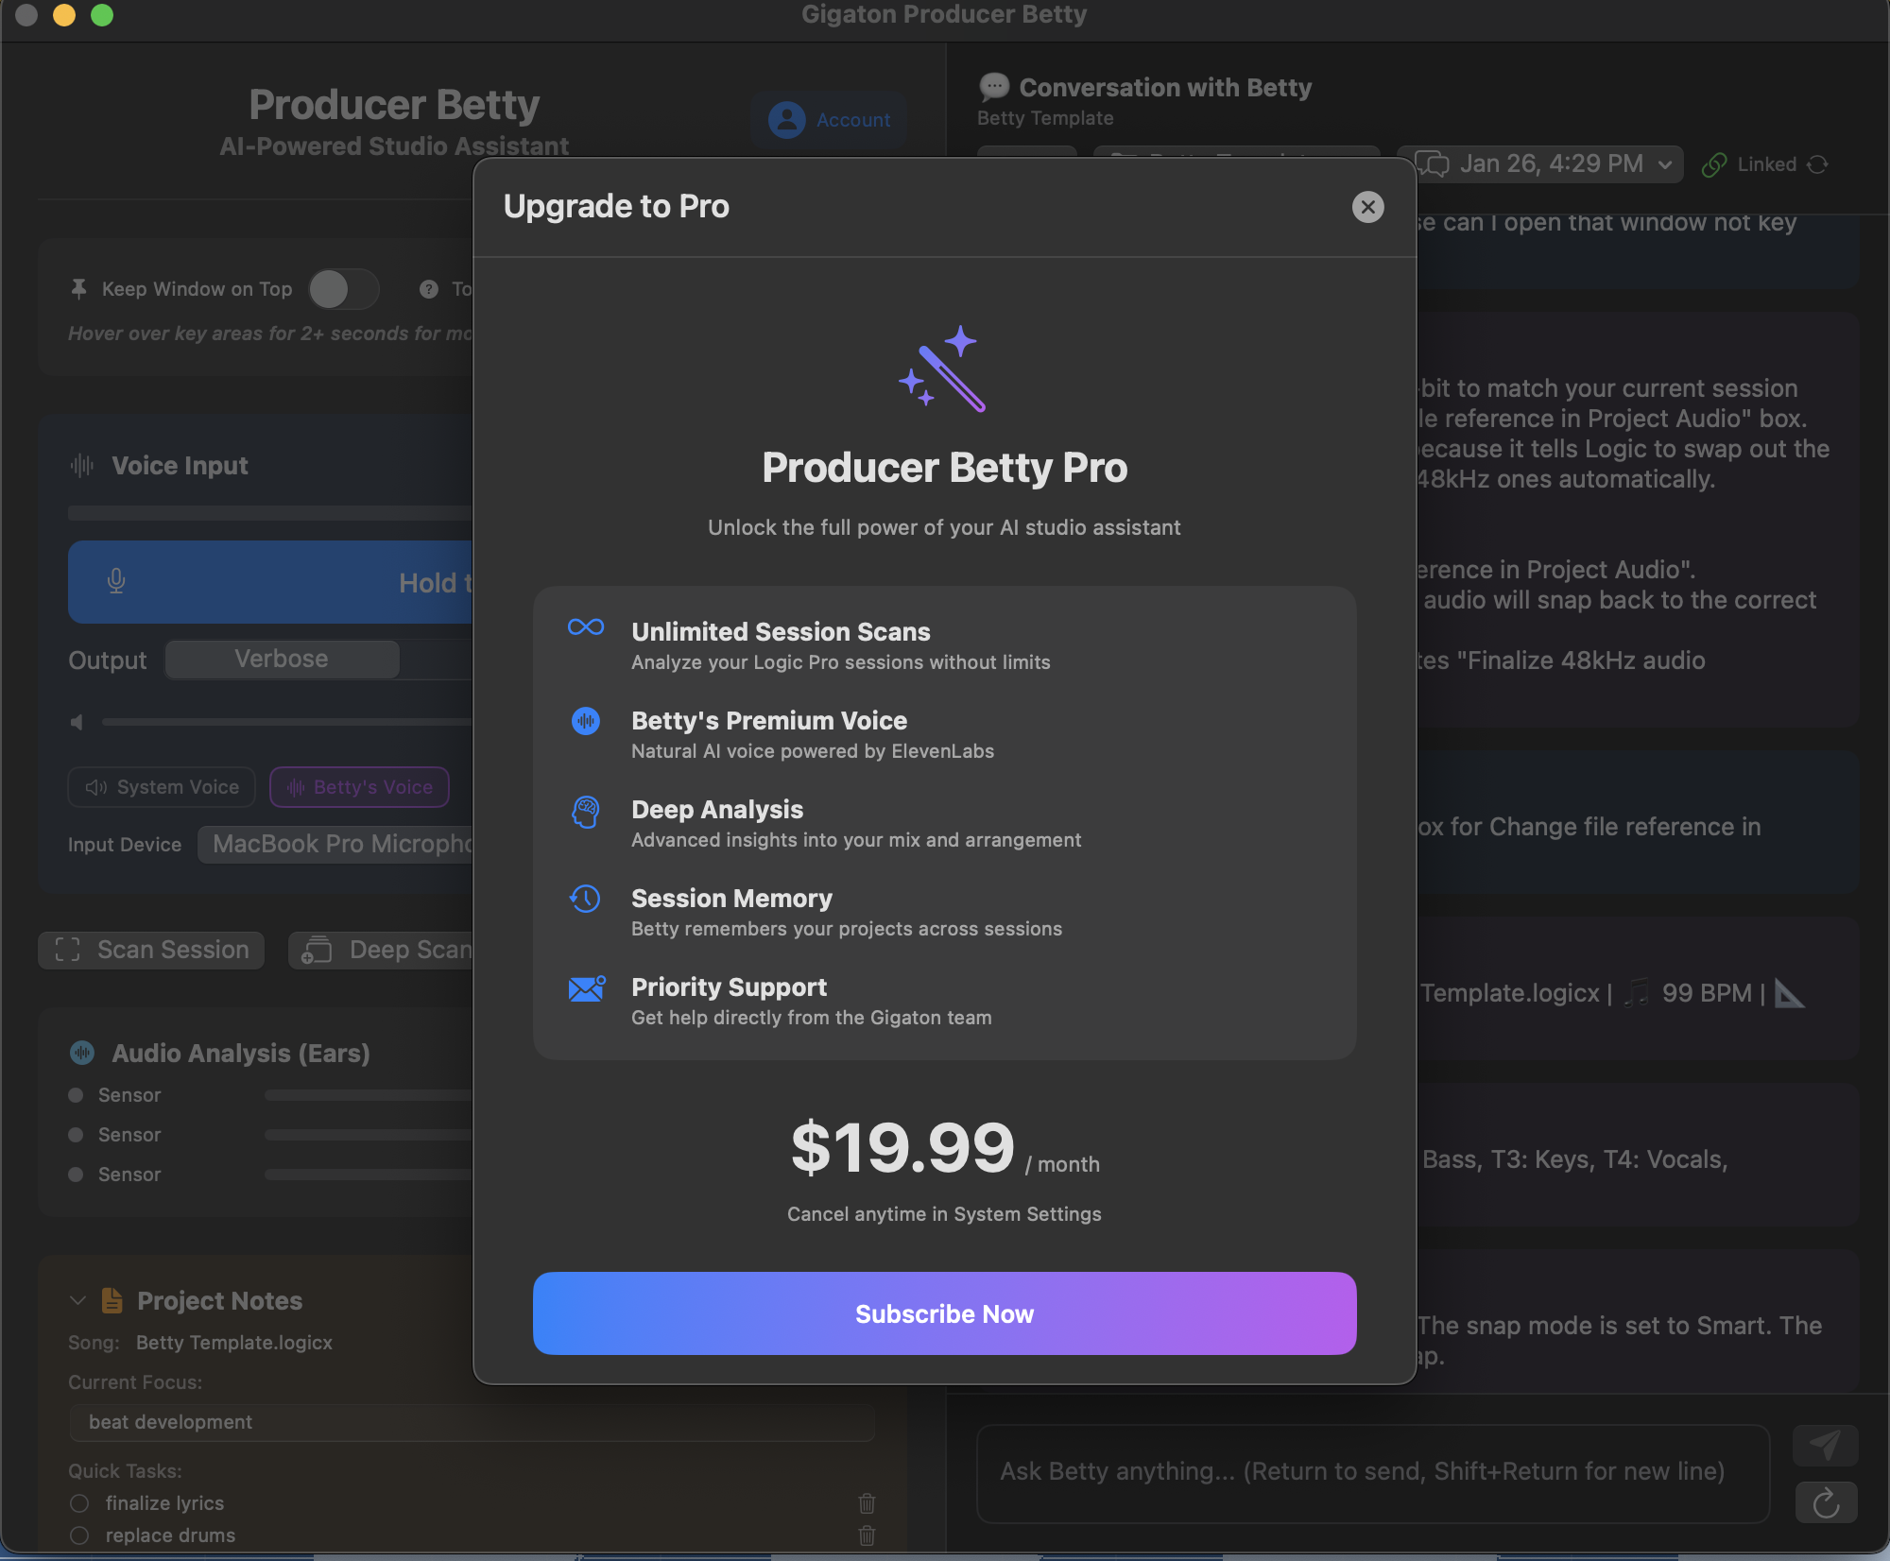This screenshot has width=1890, height=1561.
Task: Adjust the output volume slider
Action: [x=283, y=722]
